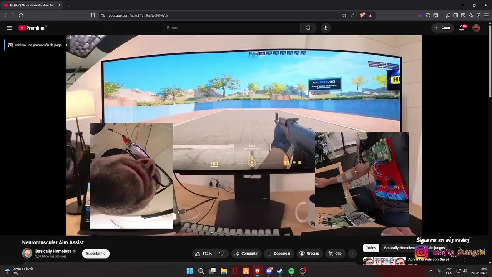The width and height of the screenshot is (492, 277).
Task: Open Opera from the taskbar
Action: pos(235,271)
